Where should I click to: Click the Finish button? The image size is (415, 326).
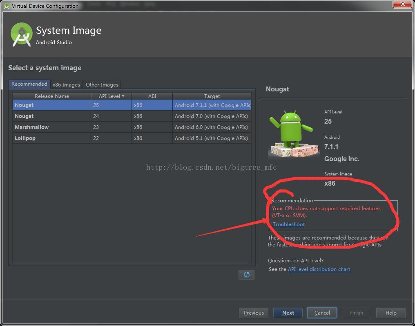pyautogui.click(x=357, y=313)
